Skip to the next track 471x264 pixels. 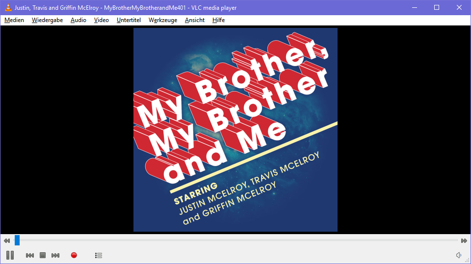[x=55, y=255]
